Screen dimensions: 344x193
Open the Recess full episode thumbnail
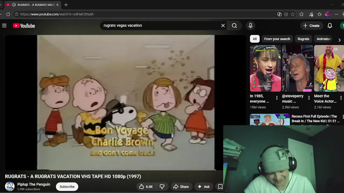click(270, 120)
